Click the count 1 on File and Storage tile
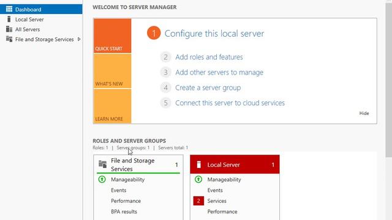This screenshot has height=220, width=392. tap(176, 165)
